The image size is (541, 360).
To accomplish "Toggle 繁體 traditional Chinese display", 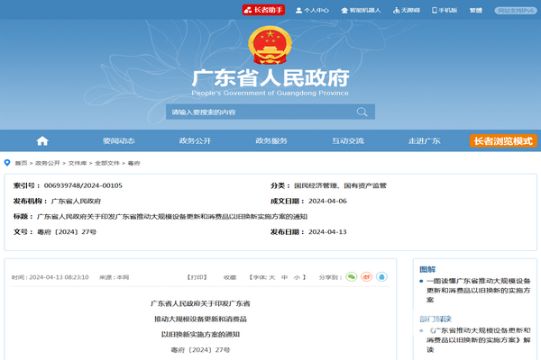I will click(x=475, y=10).
